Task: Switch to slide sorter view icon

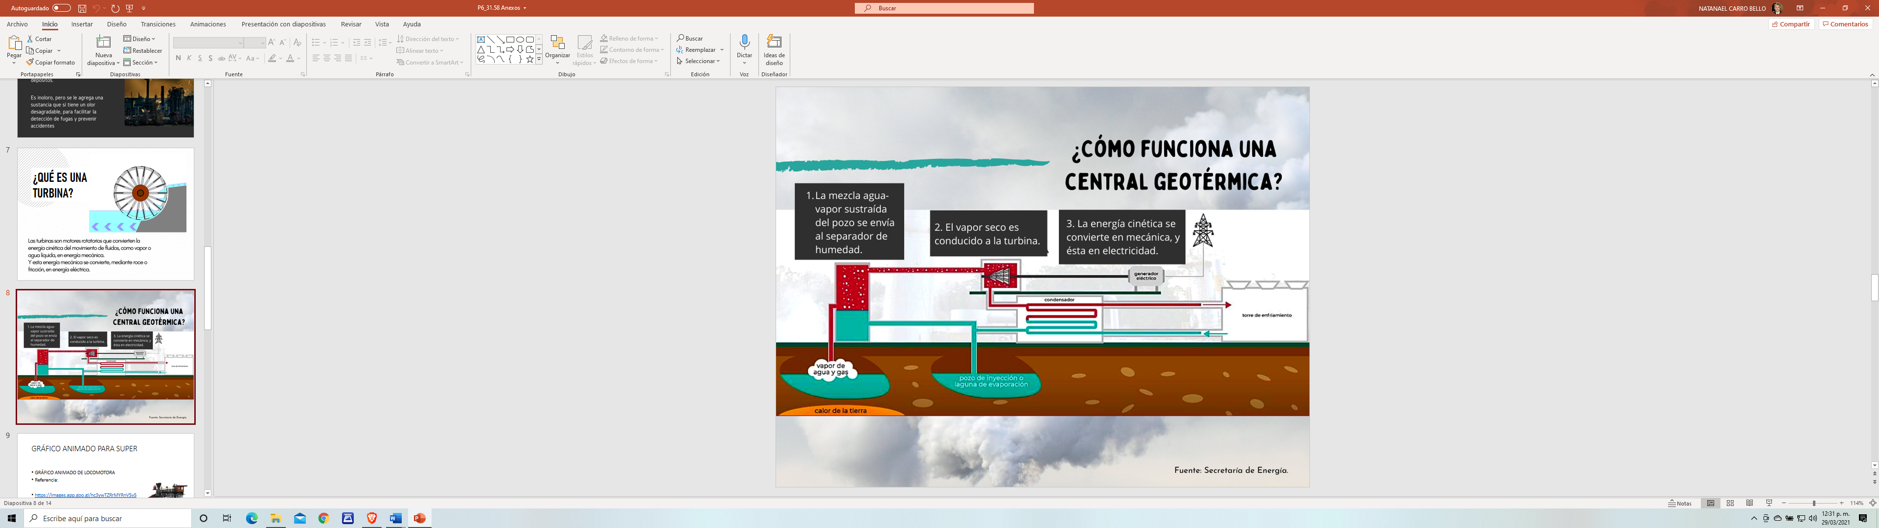Action: [x=1729, y=503]
